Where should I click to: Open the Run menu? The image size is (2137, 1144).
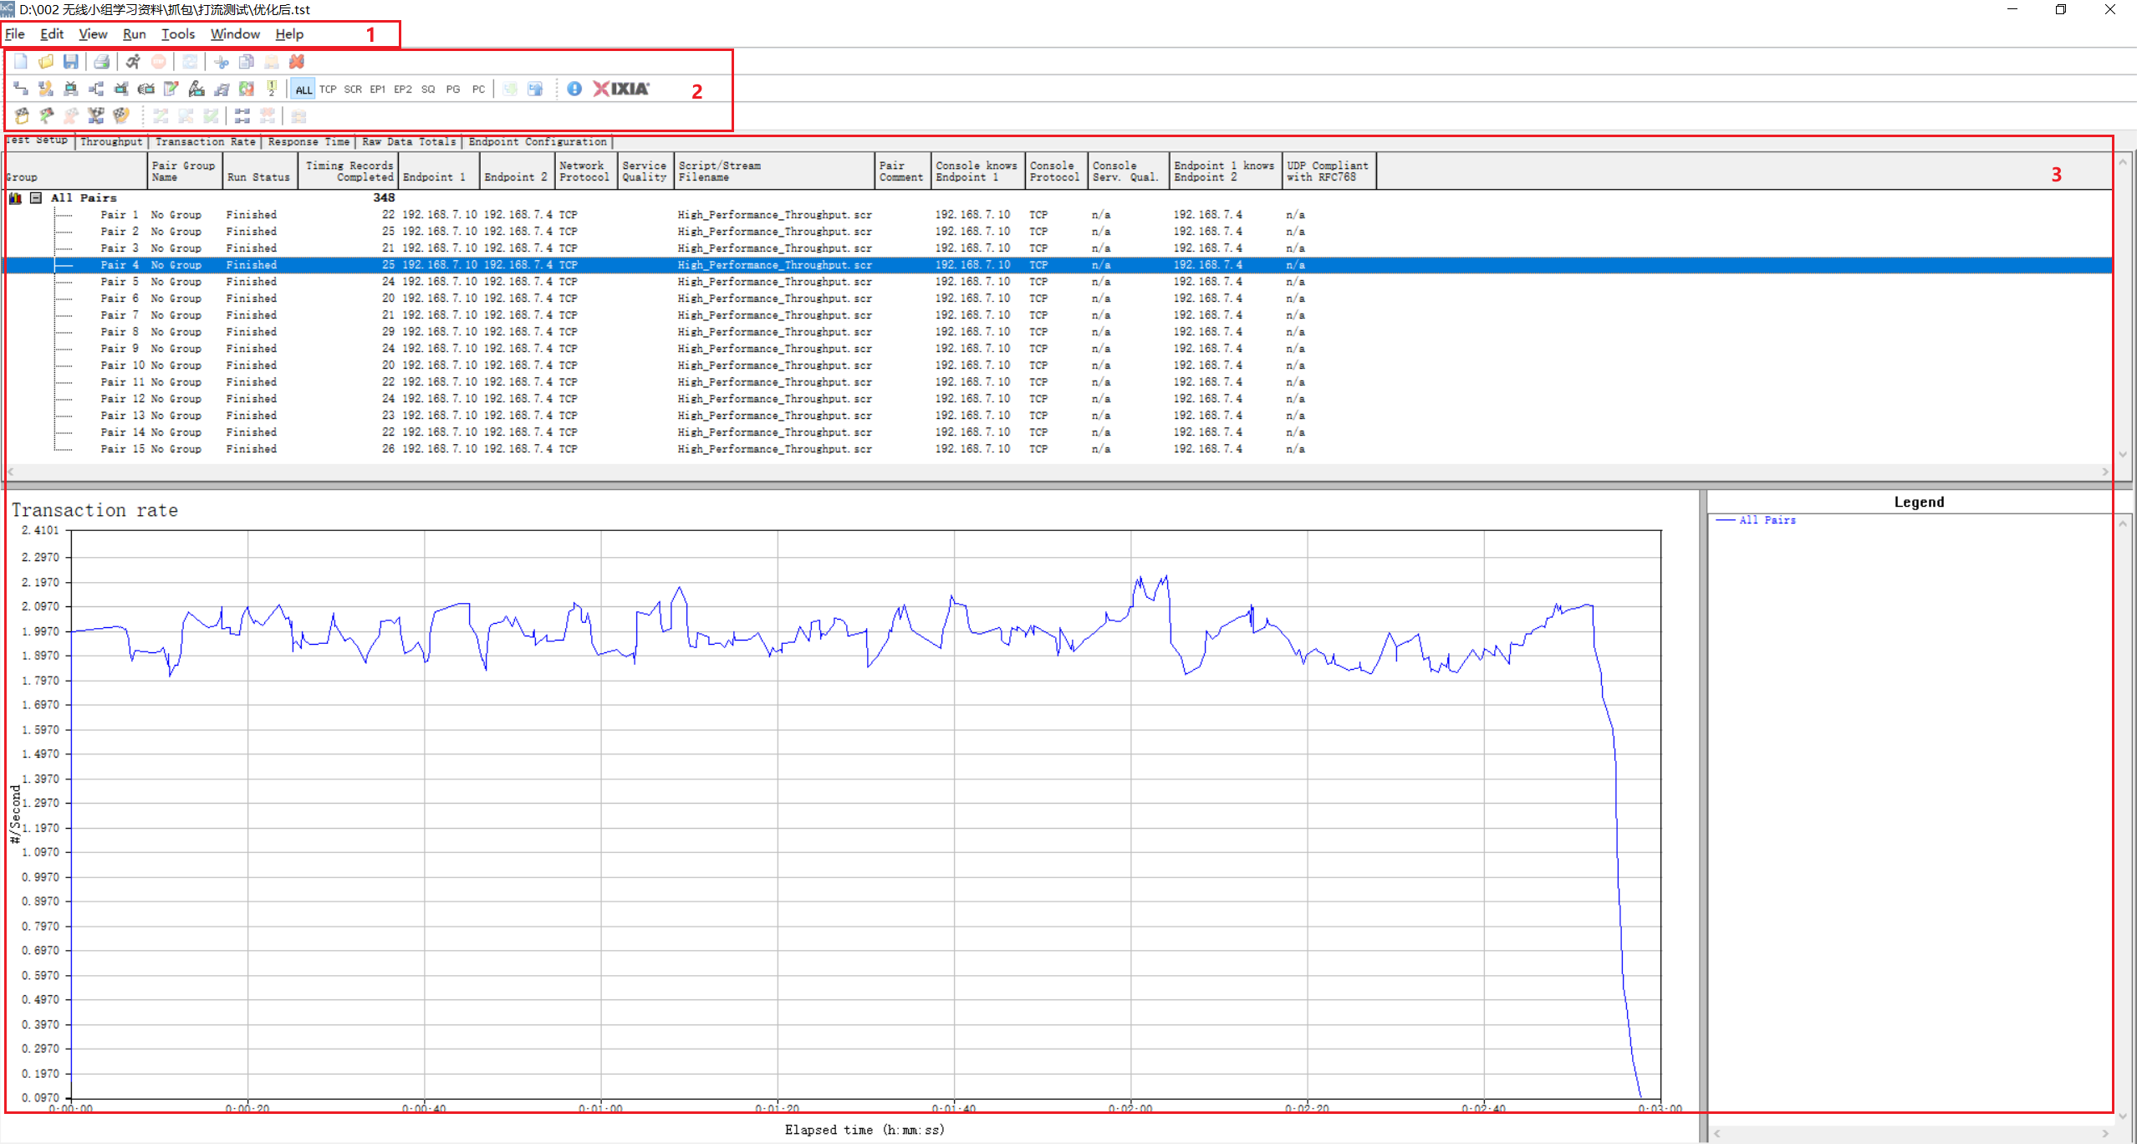pos(134,34)
